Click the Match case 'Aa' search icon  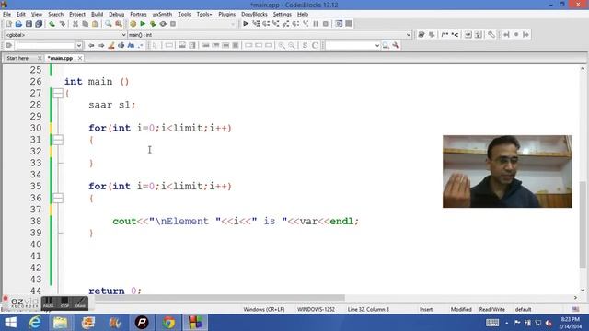(131, 45)
